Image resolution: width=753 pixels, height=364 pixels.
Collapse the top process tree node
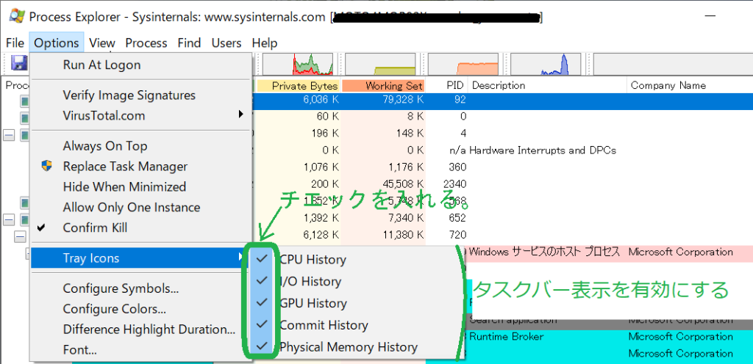(x=9, y=135)
